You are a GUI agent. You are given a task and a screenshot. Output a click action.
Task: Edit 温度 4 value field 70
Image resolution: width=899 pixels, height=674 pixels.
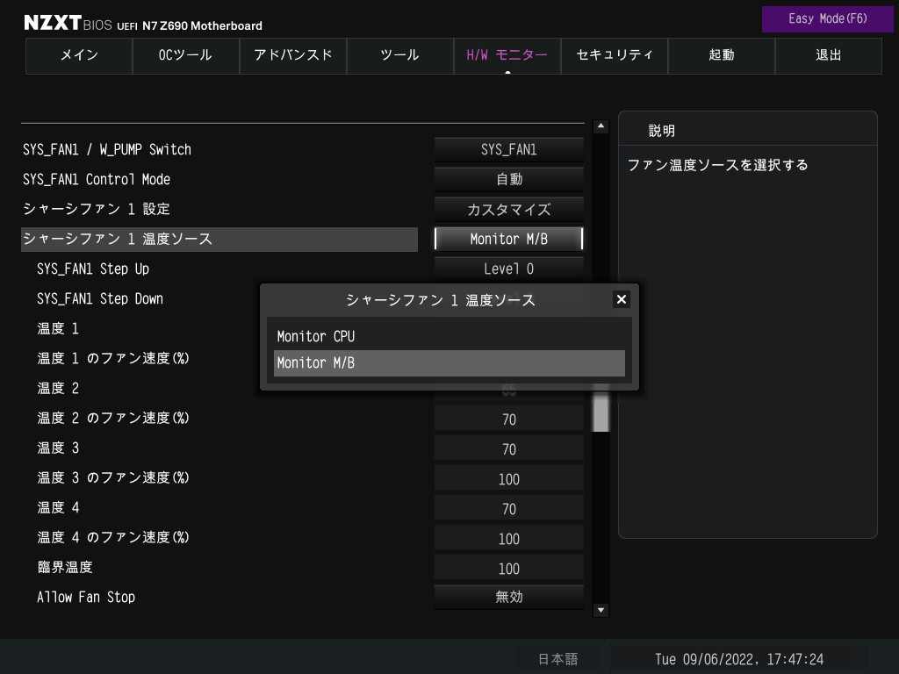508,509
